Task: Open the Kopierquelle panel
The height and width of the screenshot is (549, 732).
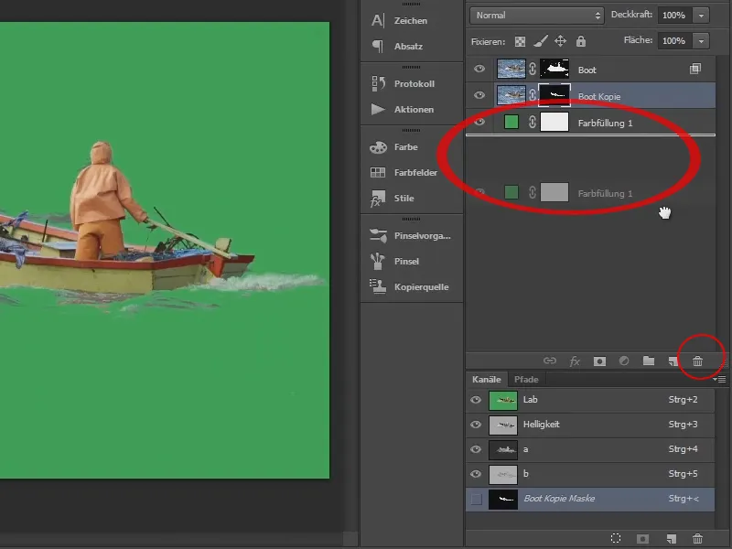Action: click(x=411, y=287)
